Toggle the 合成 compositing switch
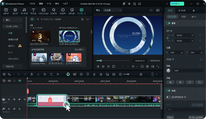The height and width of the screenshot is (119, 206). tap(168, 91)
